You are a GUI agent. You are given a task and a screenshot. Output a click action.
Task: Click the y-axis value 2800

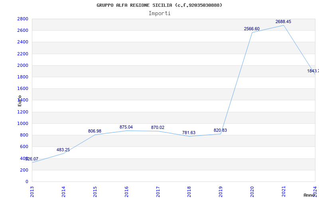pyautogui.click(x=23, y=19)
